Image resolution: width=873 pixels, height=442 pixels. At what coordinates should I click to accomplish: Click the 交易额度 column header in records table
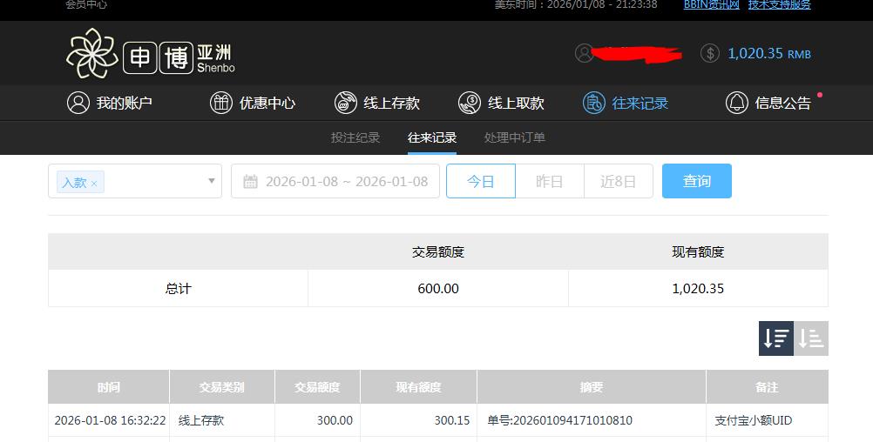coord(317,387)
